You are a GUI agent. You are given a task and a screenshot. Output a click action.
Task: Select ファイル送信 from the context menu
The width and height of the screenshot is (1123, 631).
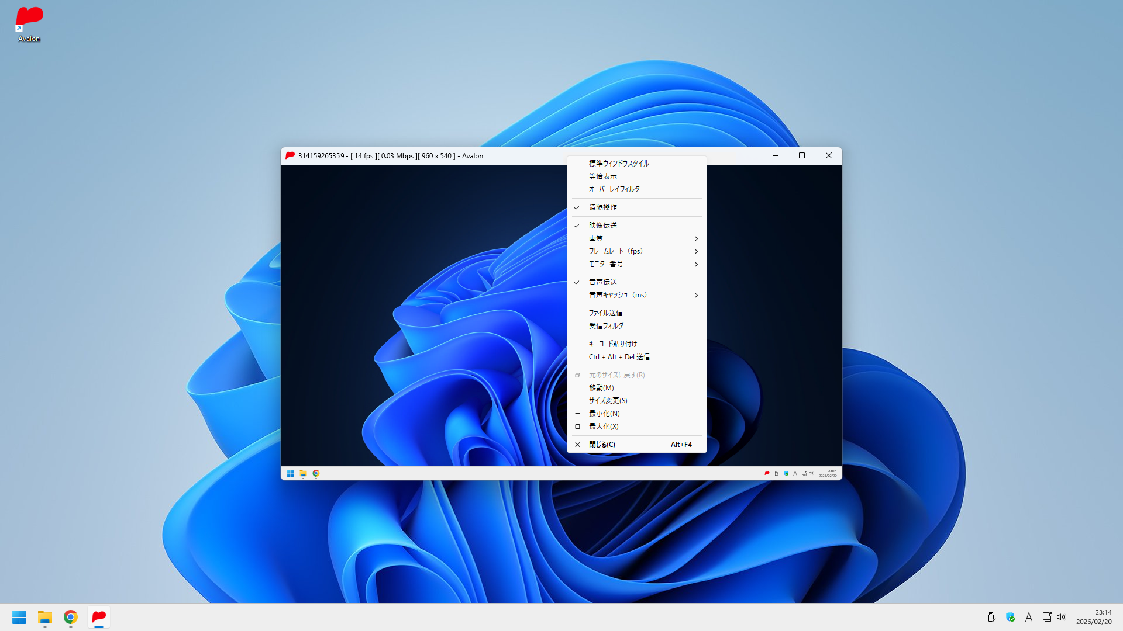click(605, 313)
